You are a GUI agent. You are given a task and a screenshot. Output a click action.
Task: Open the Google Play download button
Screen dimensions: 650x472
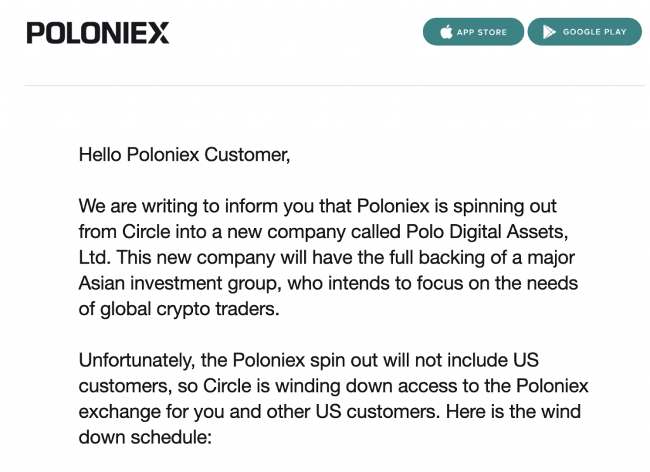[585, 32]
